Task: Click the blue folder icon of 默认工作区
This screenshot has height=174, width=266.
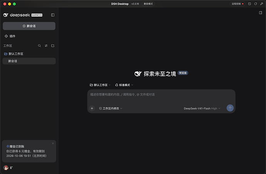Action: (x=6, y=54)
